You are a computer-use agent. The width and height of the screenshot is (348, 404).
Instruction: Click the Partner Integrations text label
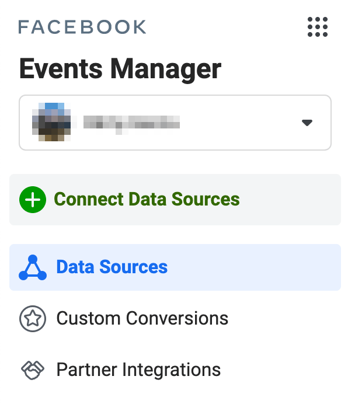(138, 371)
